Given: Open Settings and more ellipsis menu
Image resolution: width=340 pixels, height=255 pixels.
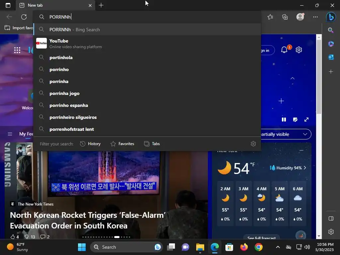Looking at the screenshot, I should 315,17.
